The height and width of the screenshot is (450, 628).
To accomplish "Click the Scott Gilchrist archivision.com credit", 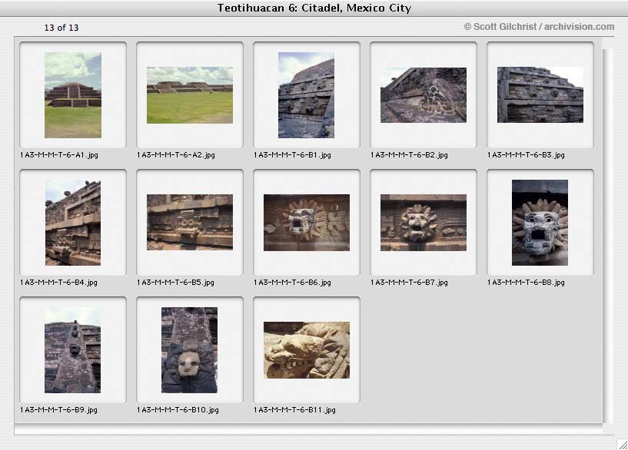I will click(x=539, y=27).
